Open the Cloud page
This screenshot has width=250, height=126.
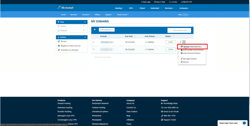(142, 8)
